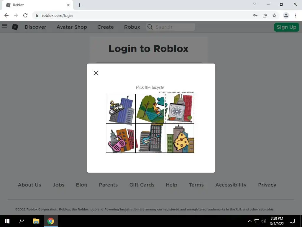Reload the page
The height and width of the screenshot is (227, 302).
pyautogui.click(x=25, y=15)
